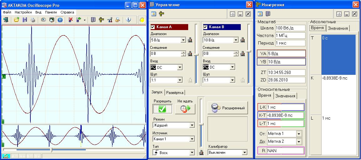Click the exit door icon in toolbar
This screenshot has width=361, height=160.
point(6,20)
